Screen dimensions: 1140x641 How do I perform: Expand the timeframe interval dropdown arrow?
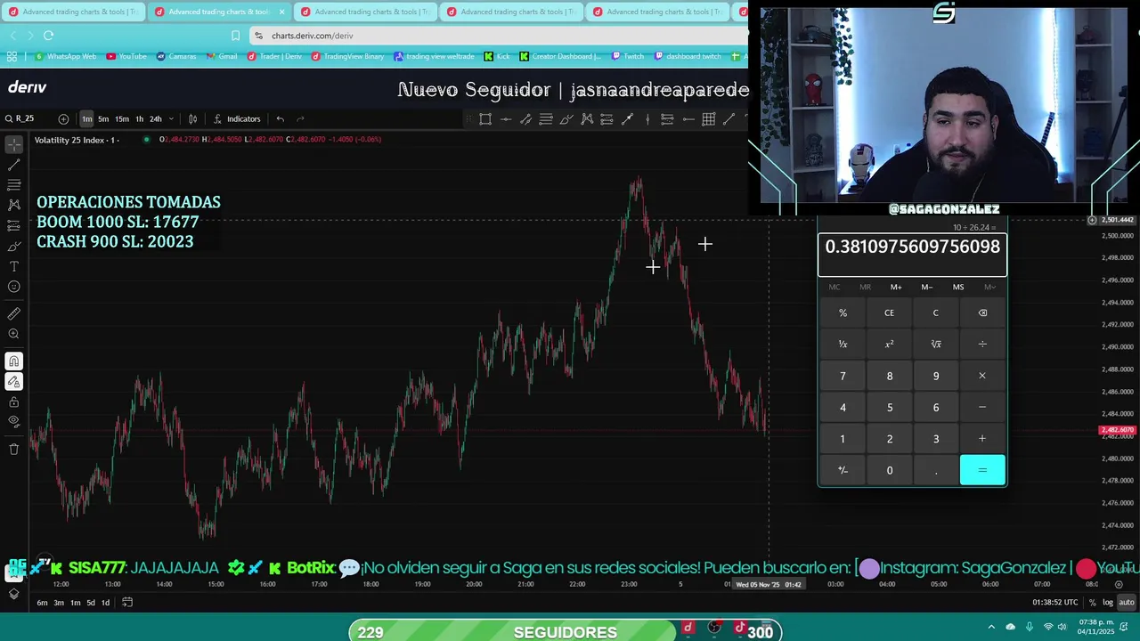coord(171,118)
